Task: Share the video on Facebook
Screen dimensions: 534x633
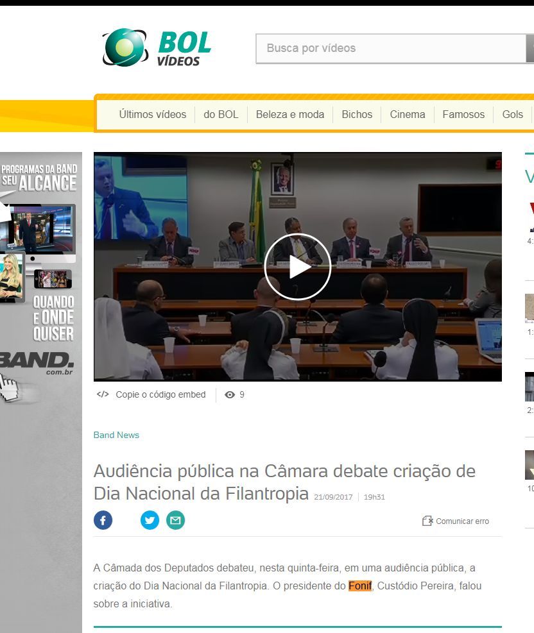Action: point(103,520)
